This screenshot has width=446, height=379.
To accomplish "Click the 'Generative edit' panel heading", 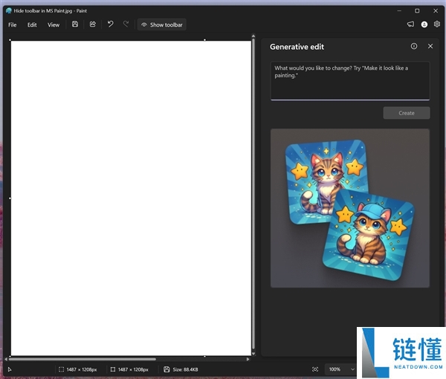I will (x=297, y=47).
